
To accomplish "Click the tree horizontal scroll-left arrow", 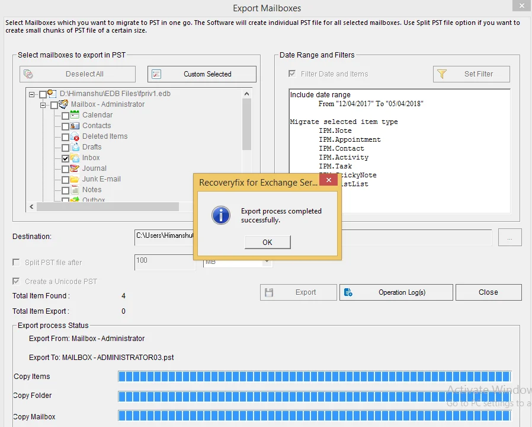I will 31,206.
